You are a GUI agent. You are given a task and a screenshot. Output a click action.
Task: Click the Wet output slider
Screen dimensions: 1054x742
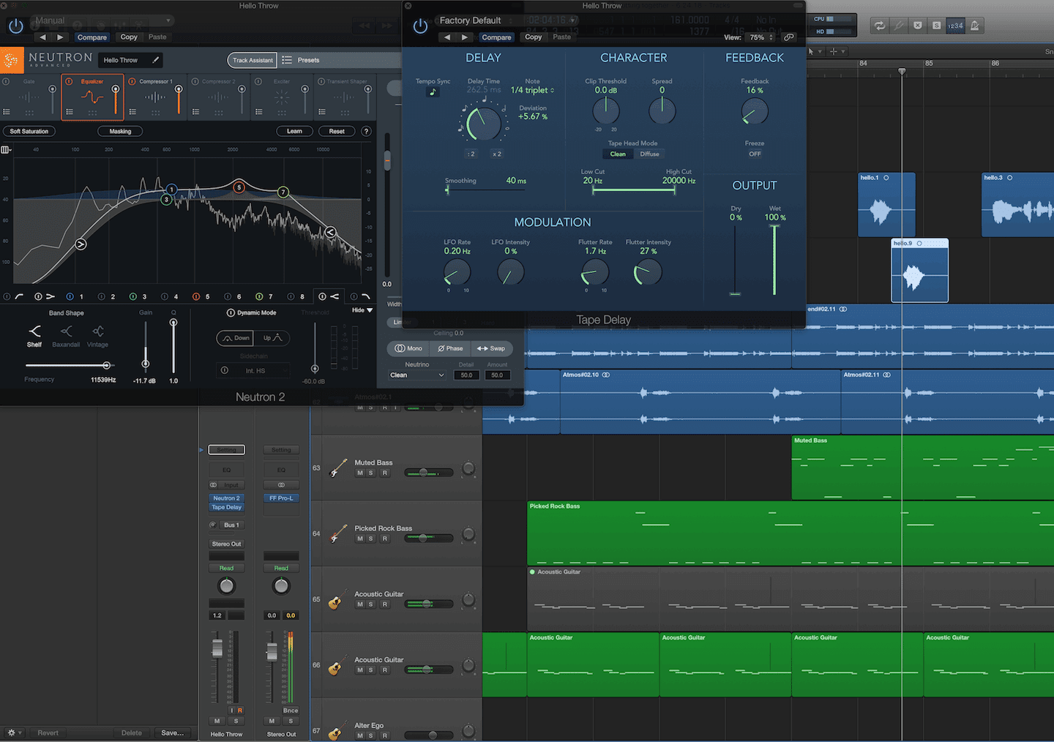click(x=774, y=260)
